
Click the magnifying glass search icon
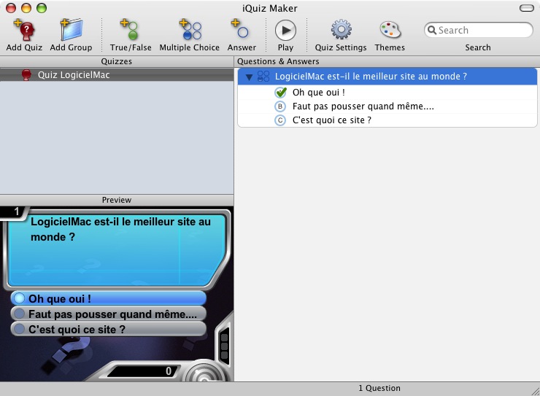pyautogui.click(x=431, y=31)
